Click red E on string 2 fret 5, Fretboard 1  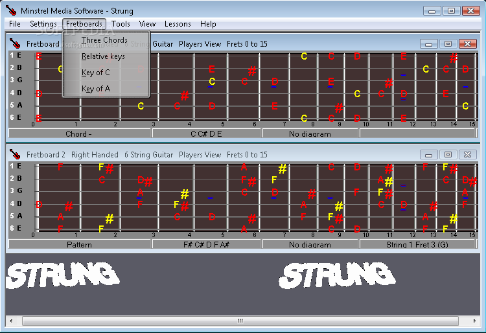[x=212, y=69]
